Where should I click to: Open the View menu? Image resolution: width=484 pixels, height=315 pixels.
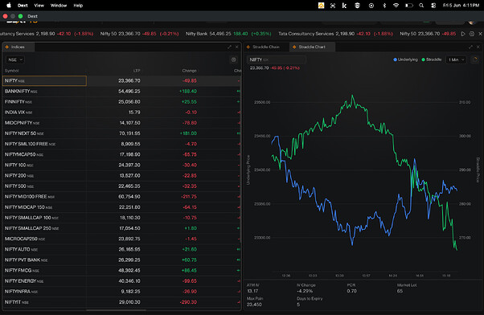pos(39,6)
